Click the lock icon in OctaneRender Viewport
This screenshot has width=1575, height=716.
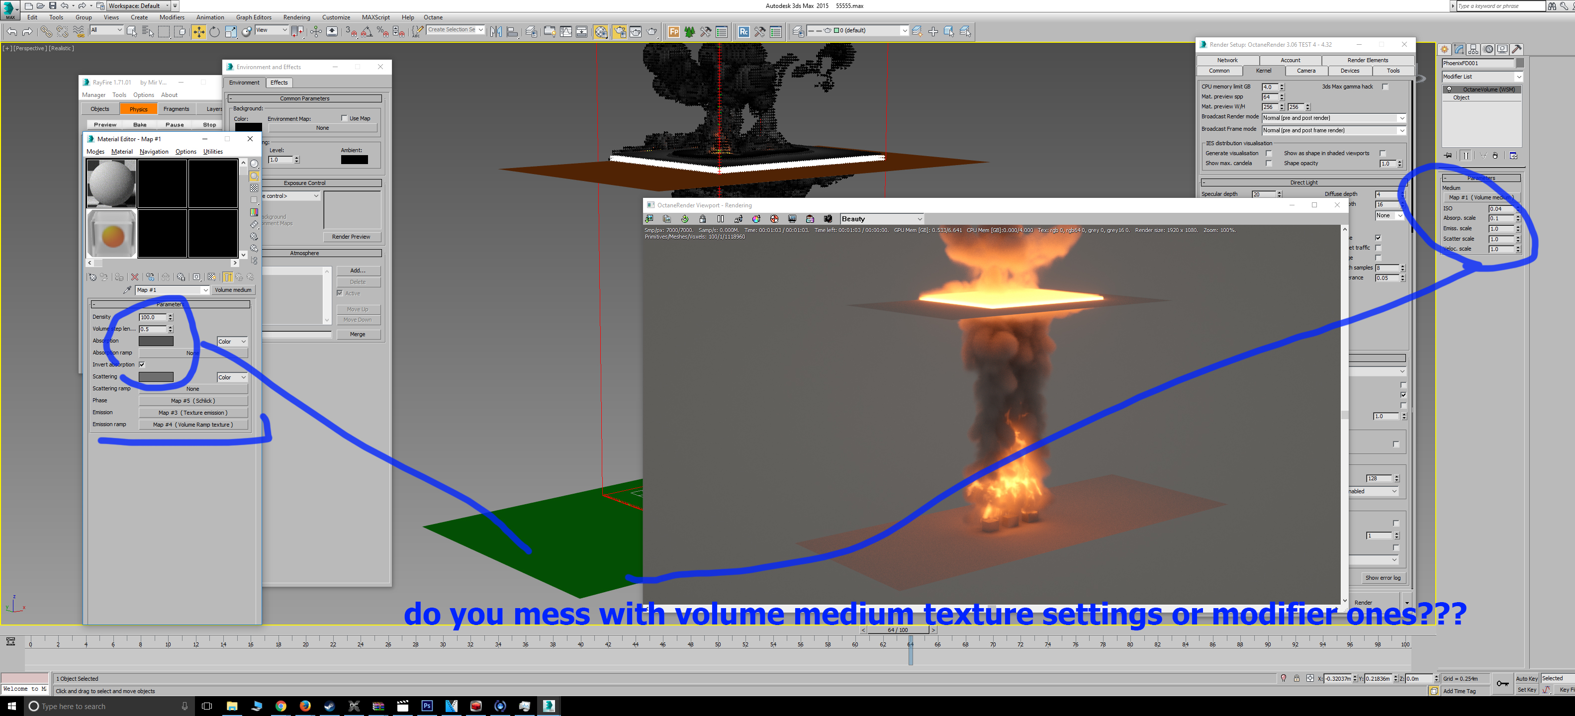(703, 219)
